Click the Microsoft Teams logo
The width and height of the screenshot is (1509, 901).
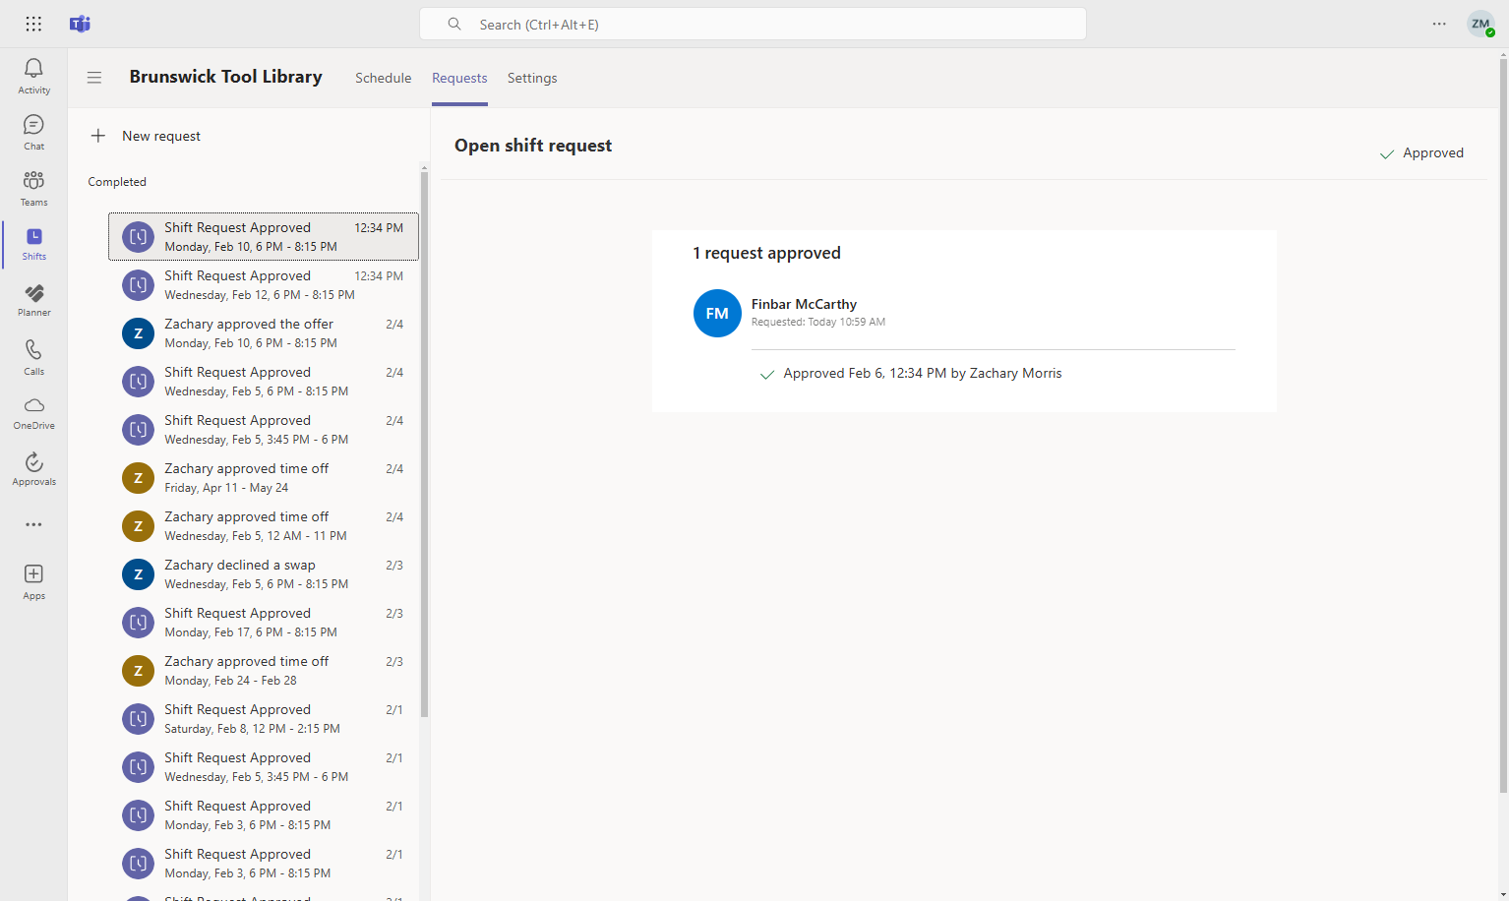click(80, 24)
